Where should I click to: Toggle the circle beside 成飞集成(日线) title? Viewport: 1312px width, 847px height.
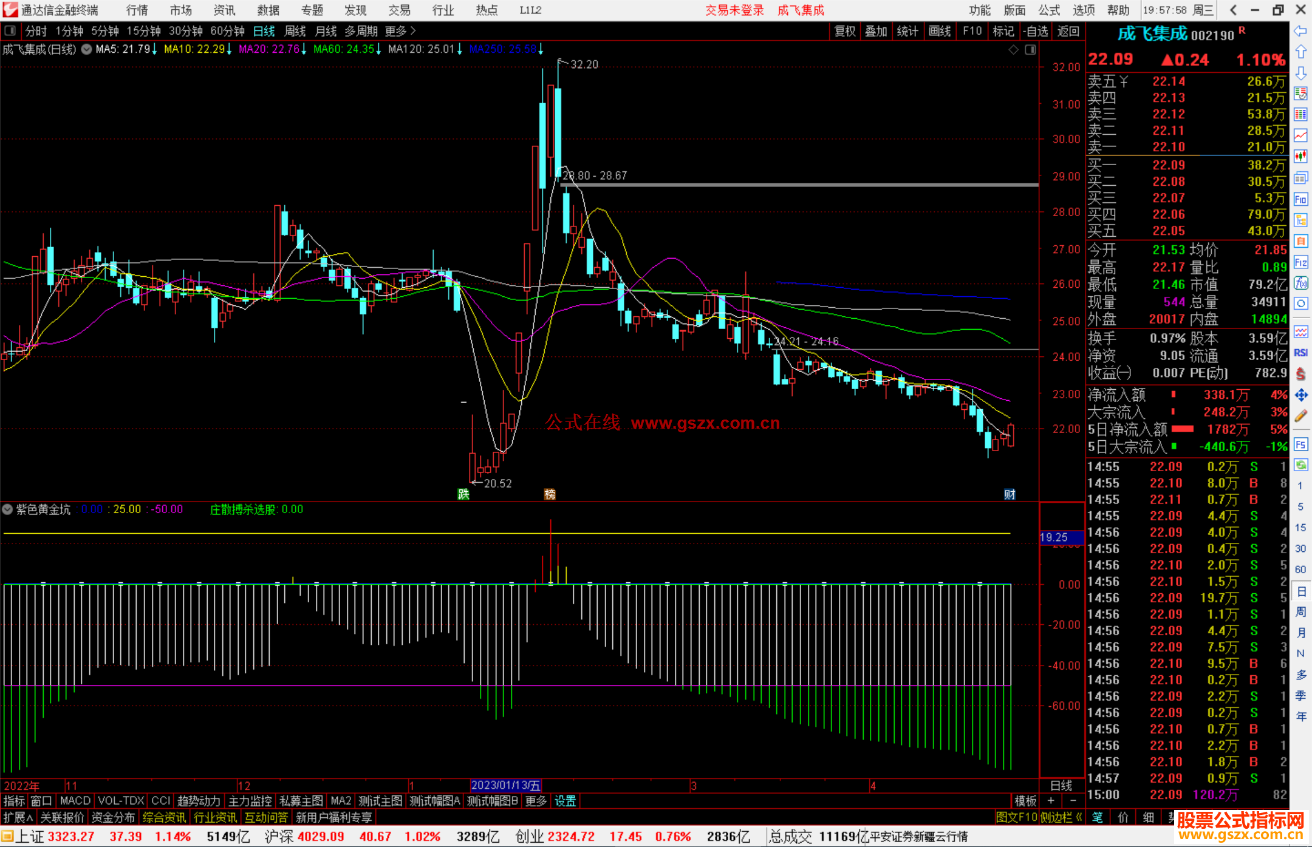click(87, 49)
